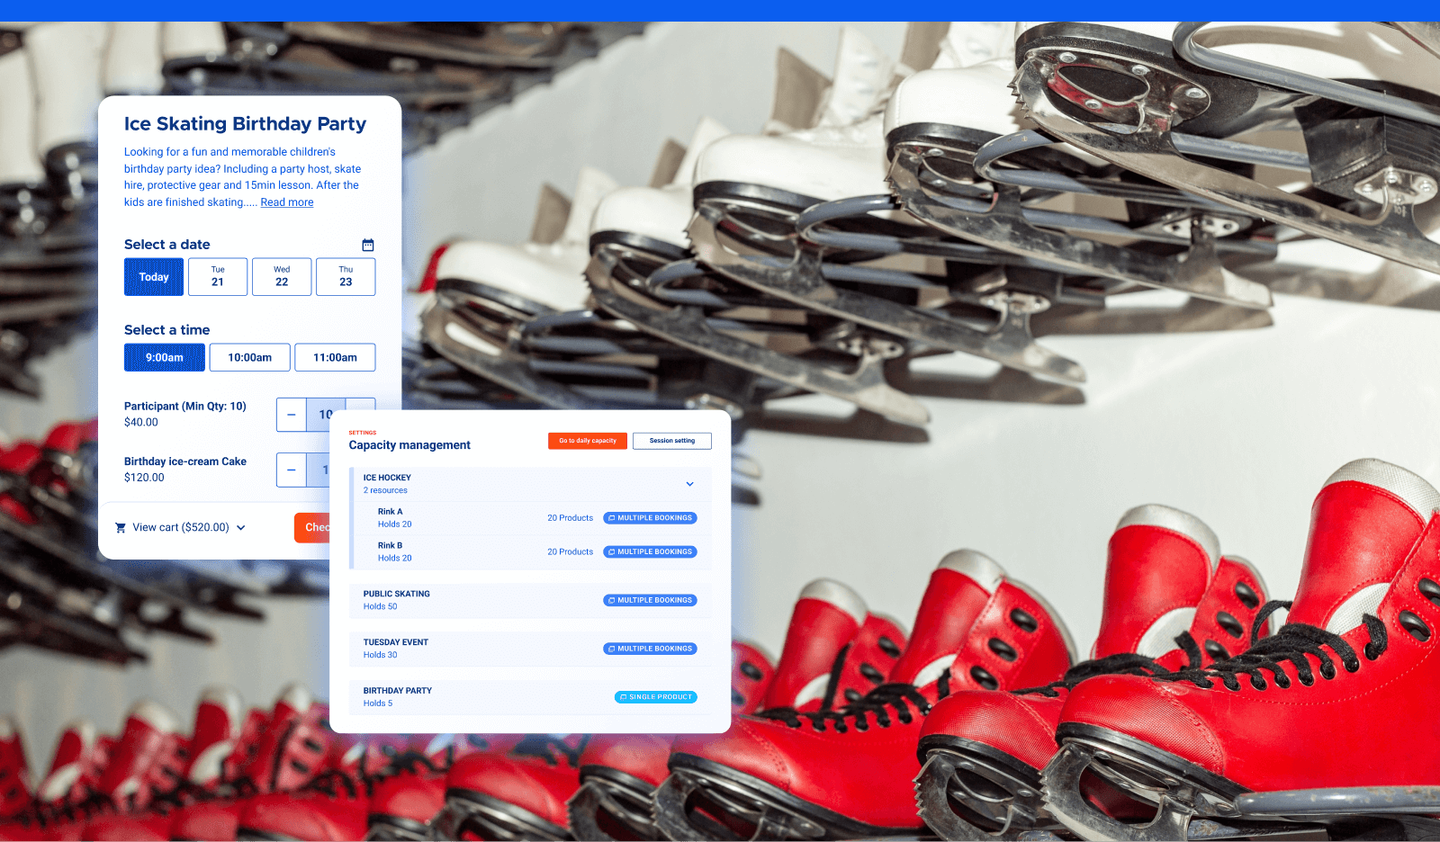
Task: Click the bookings icon on Public Skating's badge
Action: click(612, 600)
